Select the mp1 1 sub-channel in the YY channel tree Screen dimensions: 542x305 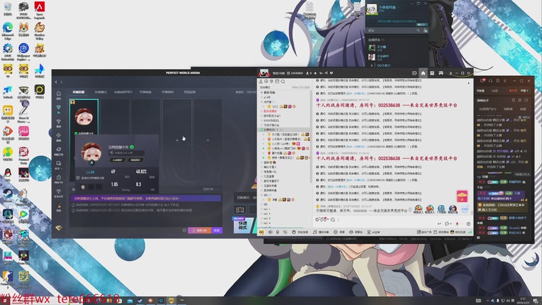coord(267,209)
